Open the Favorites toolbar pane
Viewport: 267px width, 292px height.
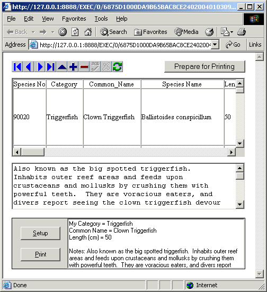150,32
